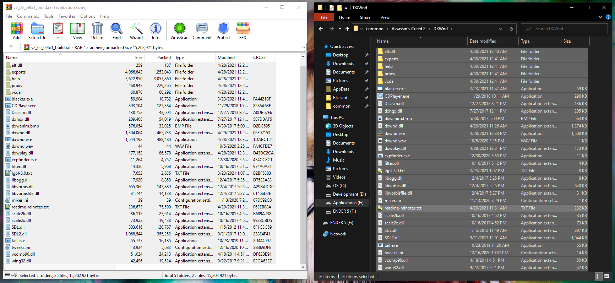This screenshot has width=615, height=283.
Task: Select dxwanim.bmp in Explorer list
Action: [482, 119]
